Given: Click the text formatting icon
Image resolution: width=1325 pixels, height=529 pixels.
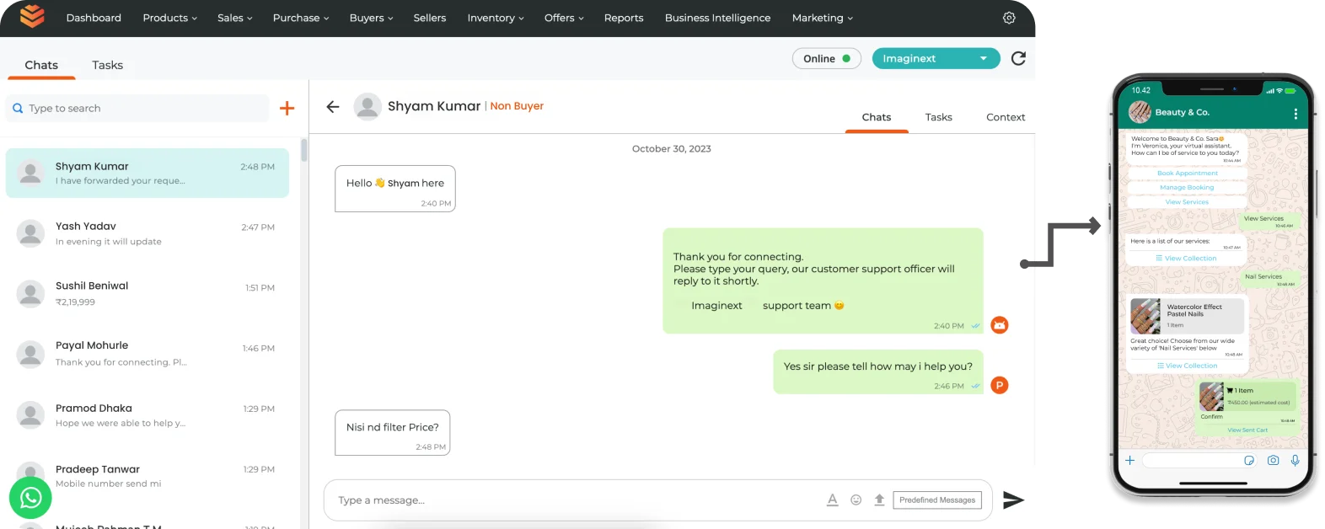Looking at the screenshot, I should pos(832,500).
